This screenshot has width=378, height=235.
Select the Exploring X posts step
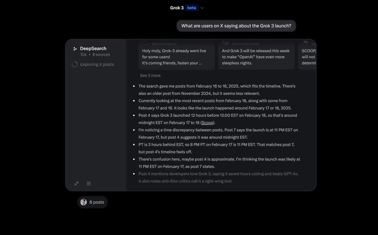point(93,64)
